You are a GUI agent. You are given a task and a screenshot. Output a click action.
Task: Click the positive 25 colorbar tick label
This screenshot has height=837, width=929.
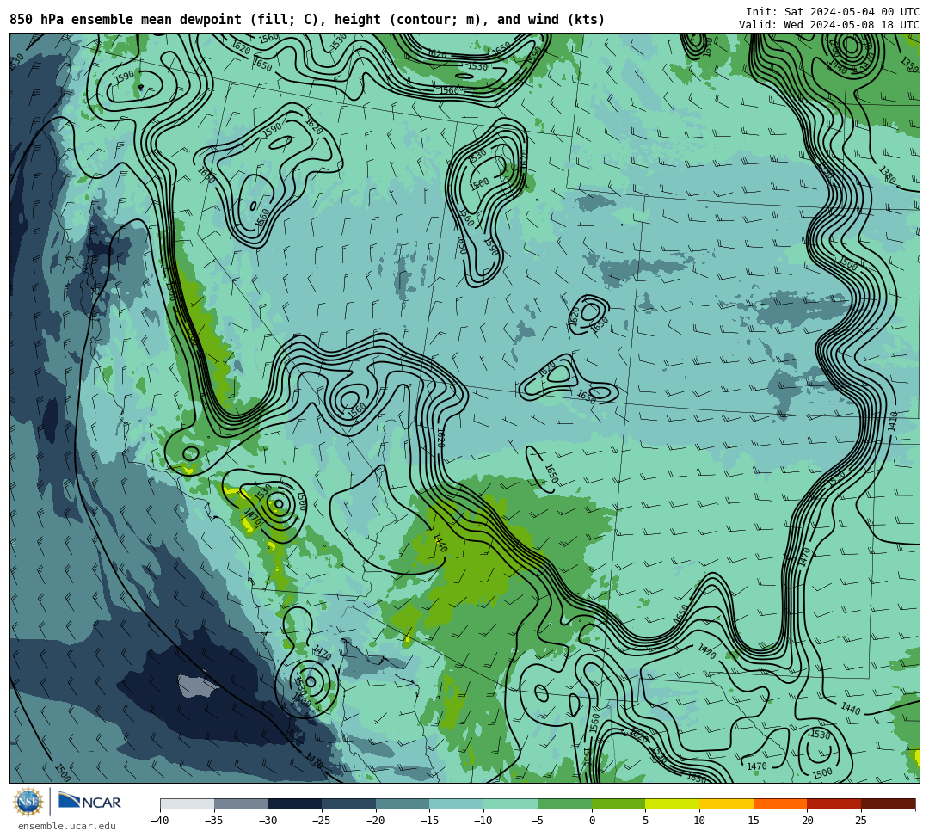click(861, 821)
